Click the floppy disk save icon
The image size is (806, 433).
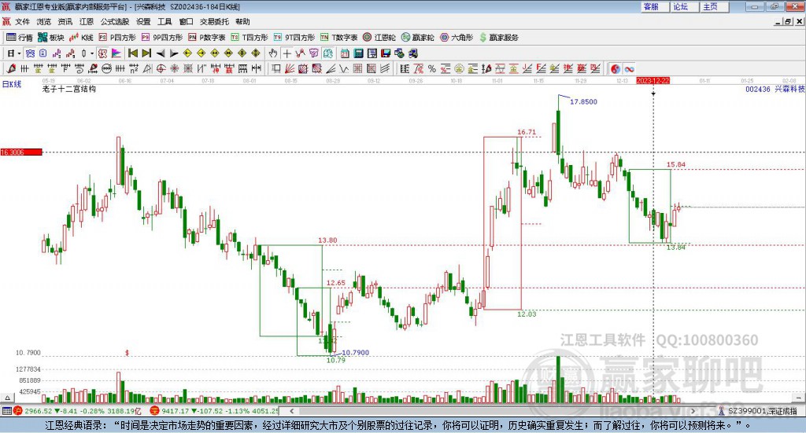click(x=386, y=53)
